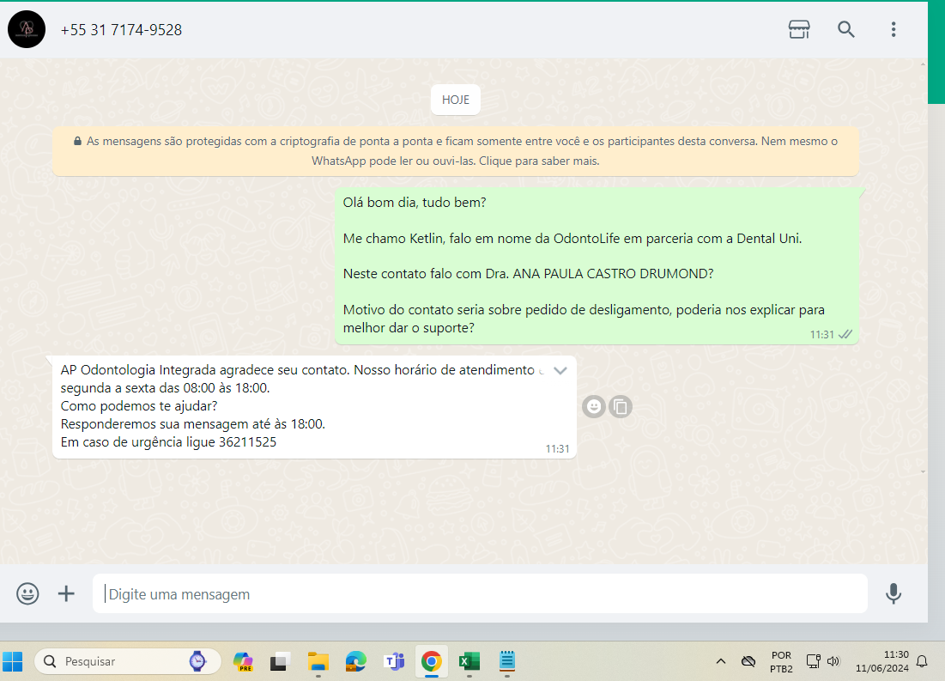Open the contact profile picture
The width and height of the screenshot is (945, 681).
click(x=27, y=29)
